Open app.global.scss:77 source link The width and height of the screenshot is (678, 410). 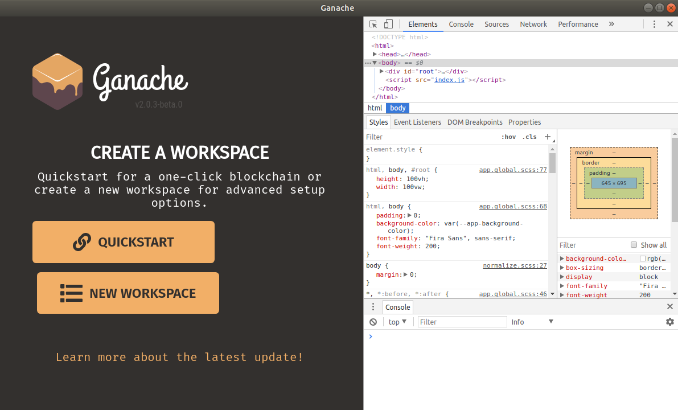tap(513, 170)
